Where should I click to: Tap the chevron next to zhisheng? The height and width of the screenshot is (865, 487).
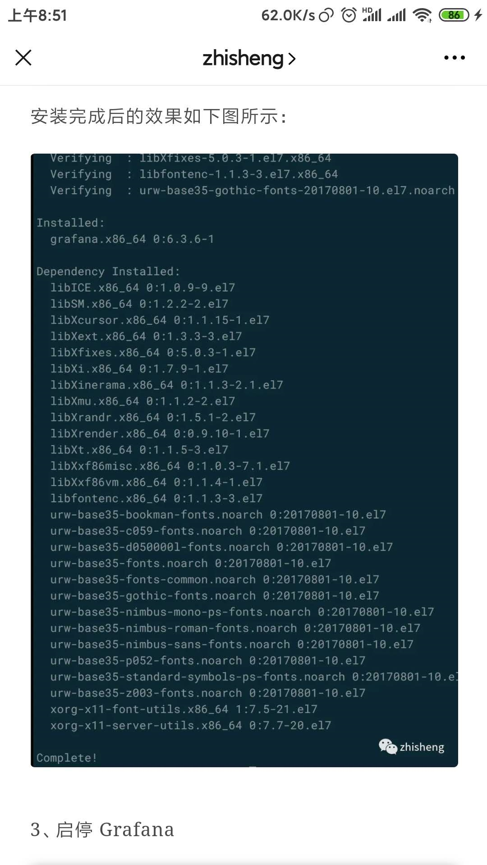pyautogui.click(x=292, y=59)
